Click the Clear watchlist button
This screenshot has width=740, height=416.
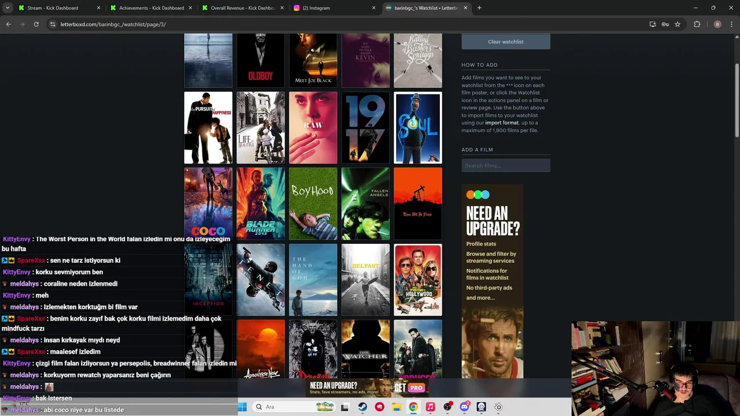point(505,42)
